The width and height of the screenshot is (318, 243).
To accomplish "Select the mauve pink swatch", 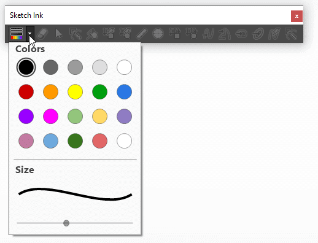I will click(26, 141).
